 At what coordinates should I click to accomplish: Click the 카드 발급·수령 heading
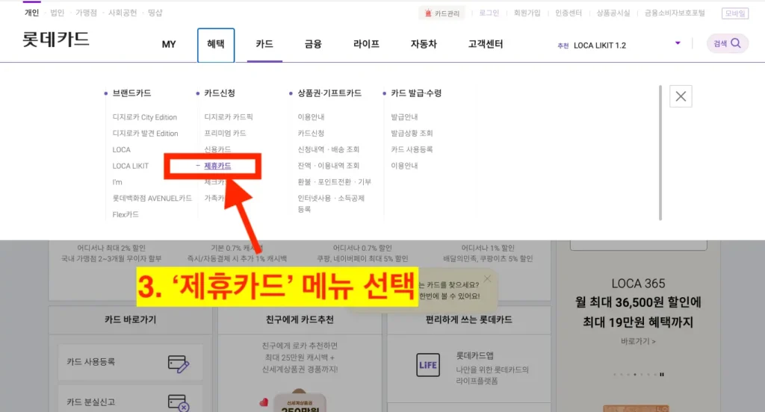[415, 93]
